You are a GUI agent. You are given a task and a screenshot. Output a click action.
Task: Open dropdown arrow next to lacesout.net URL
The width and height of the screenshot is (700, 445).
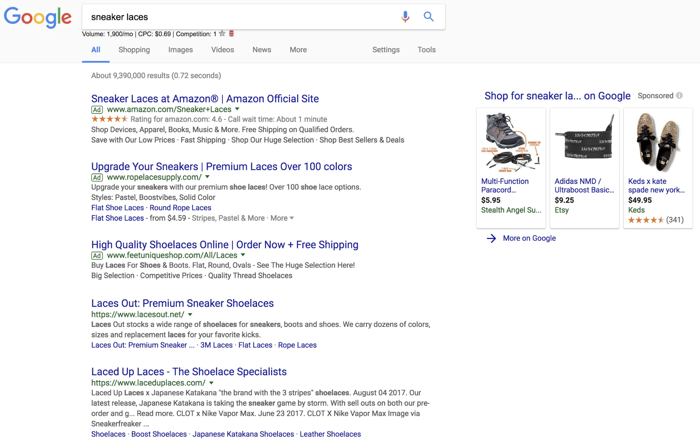(x=190, y=315)
